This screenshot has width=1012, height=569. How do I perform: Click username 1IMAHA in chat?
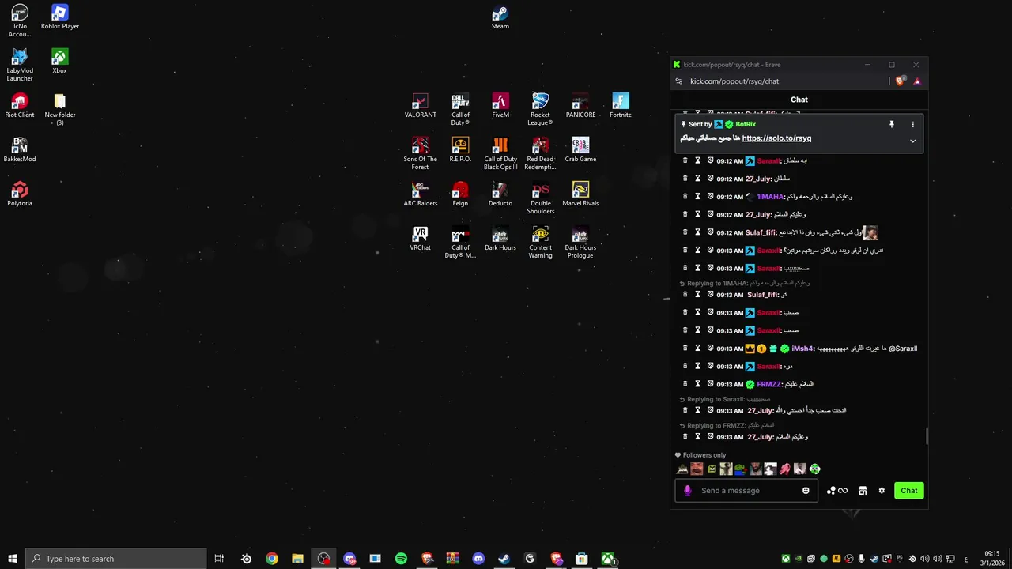(x=771, y=197)
